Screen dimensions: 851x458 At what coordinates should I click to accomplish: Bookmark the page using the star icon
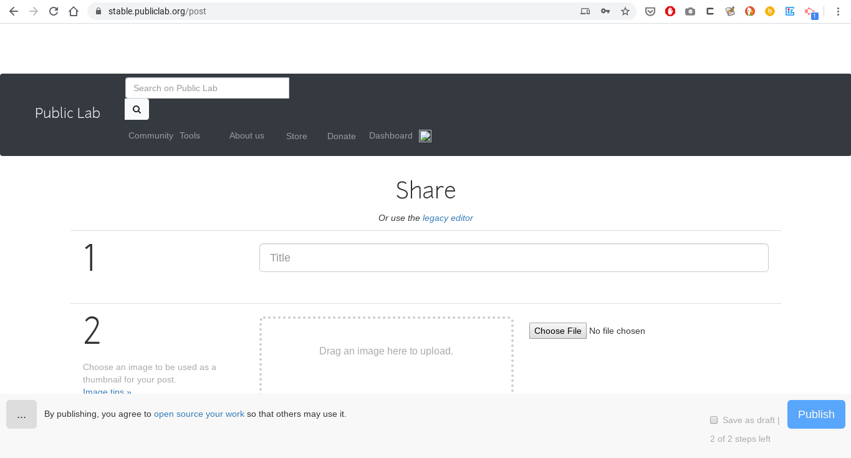pos(625,11)
